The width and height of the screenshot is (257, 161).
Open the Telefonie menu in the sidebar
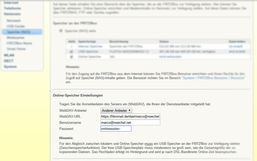pos(12,8)
